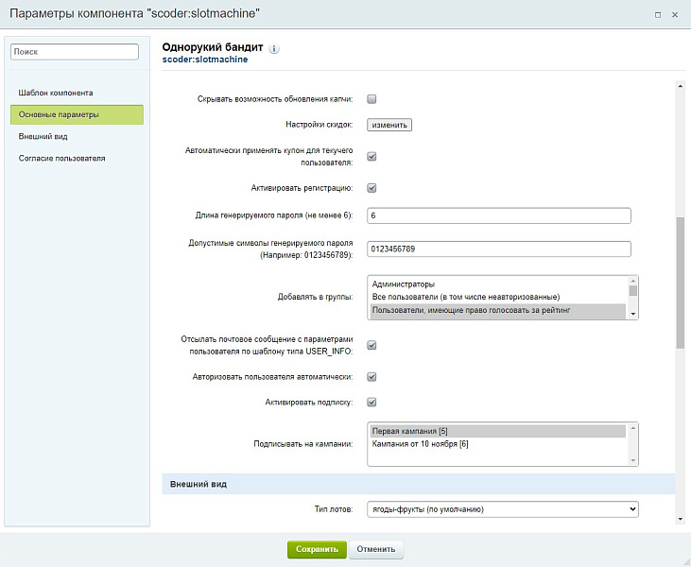Enable Скрывать возможность обновления капчи checkbox

(x=371, y=99)
